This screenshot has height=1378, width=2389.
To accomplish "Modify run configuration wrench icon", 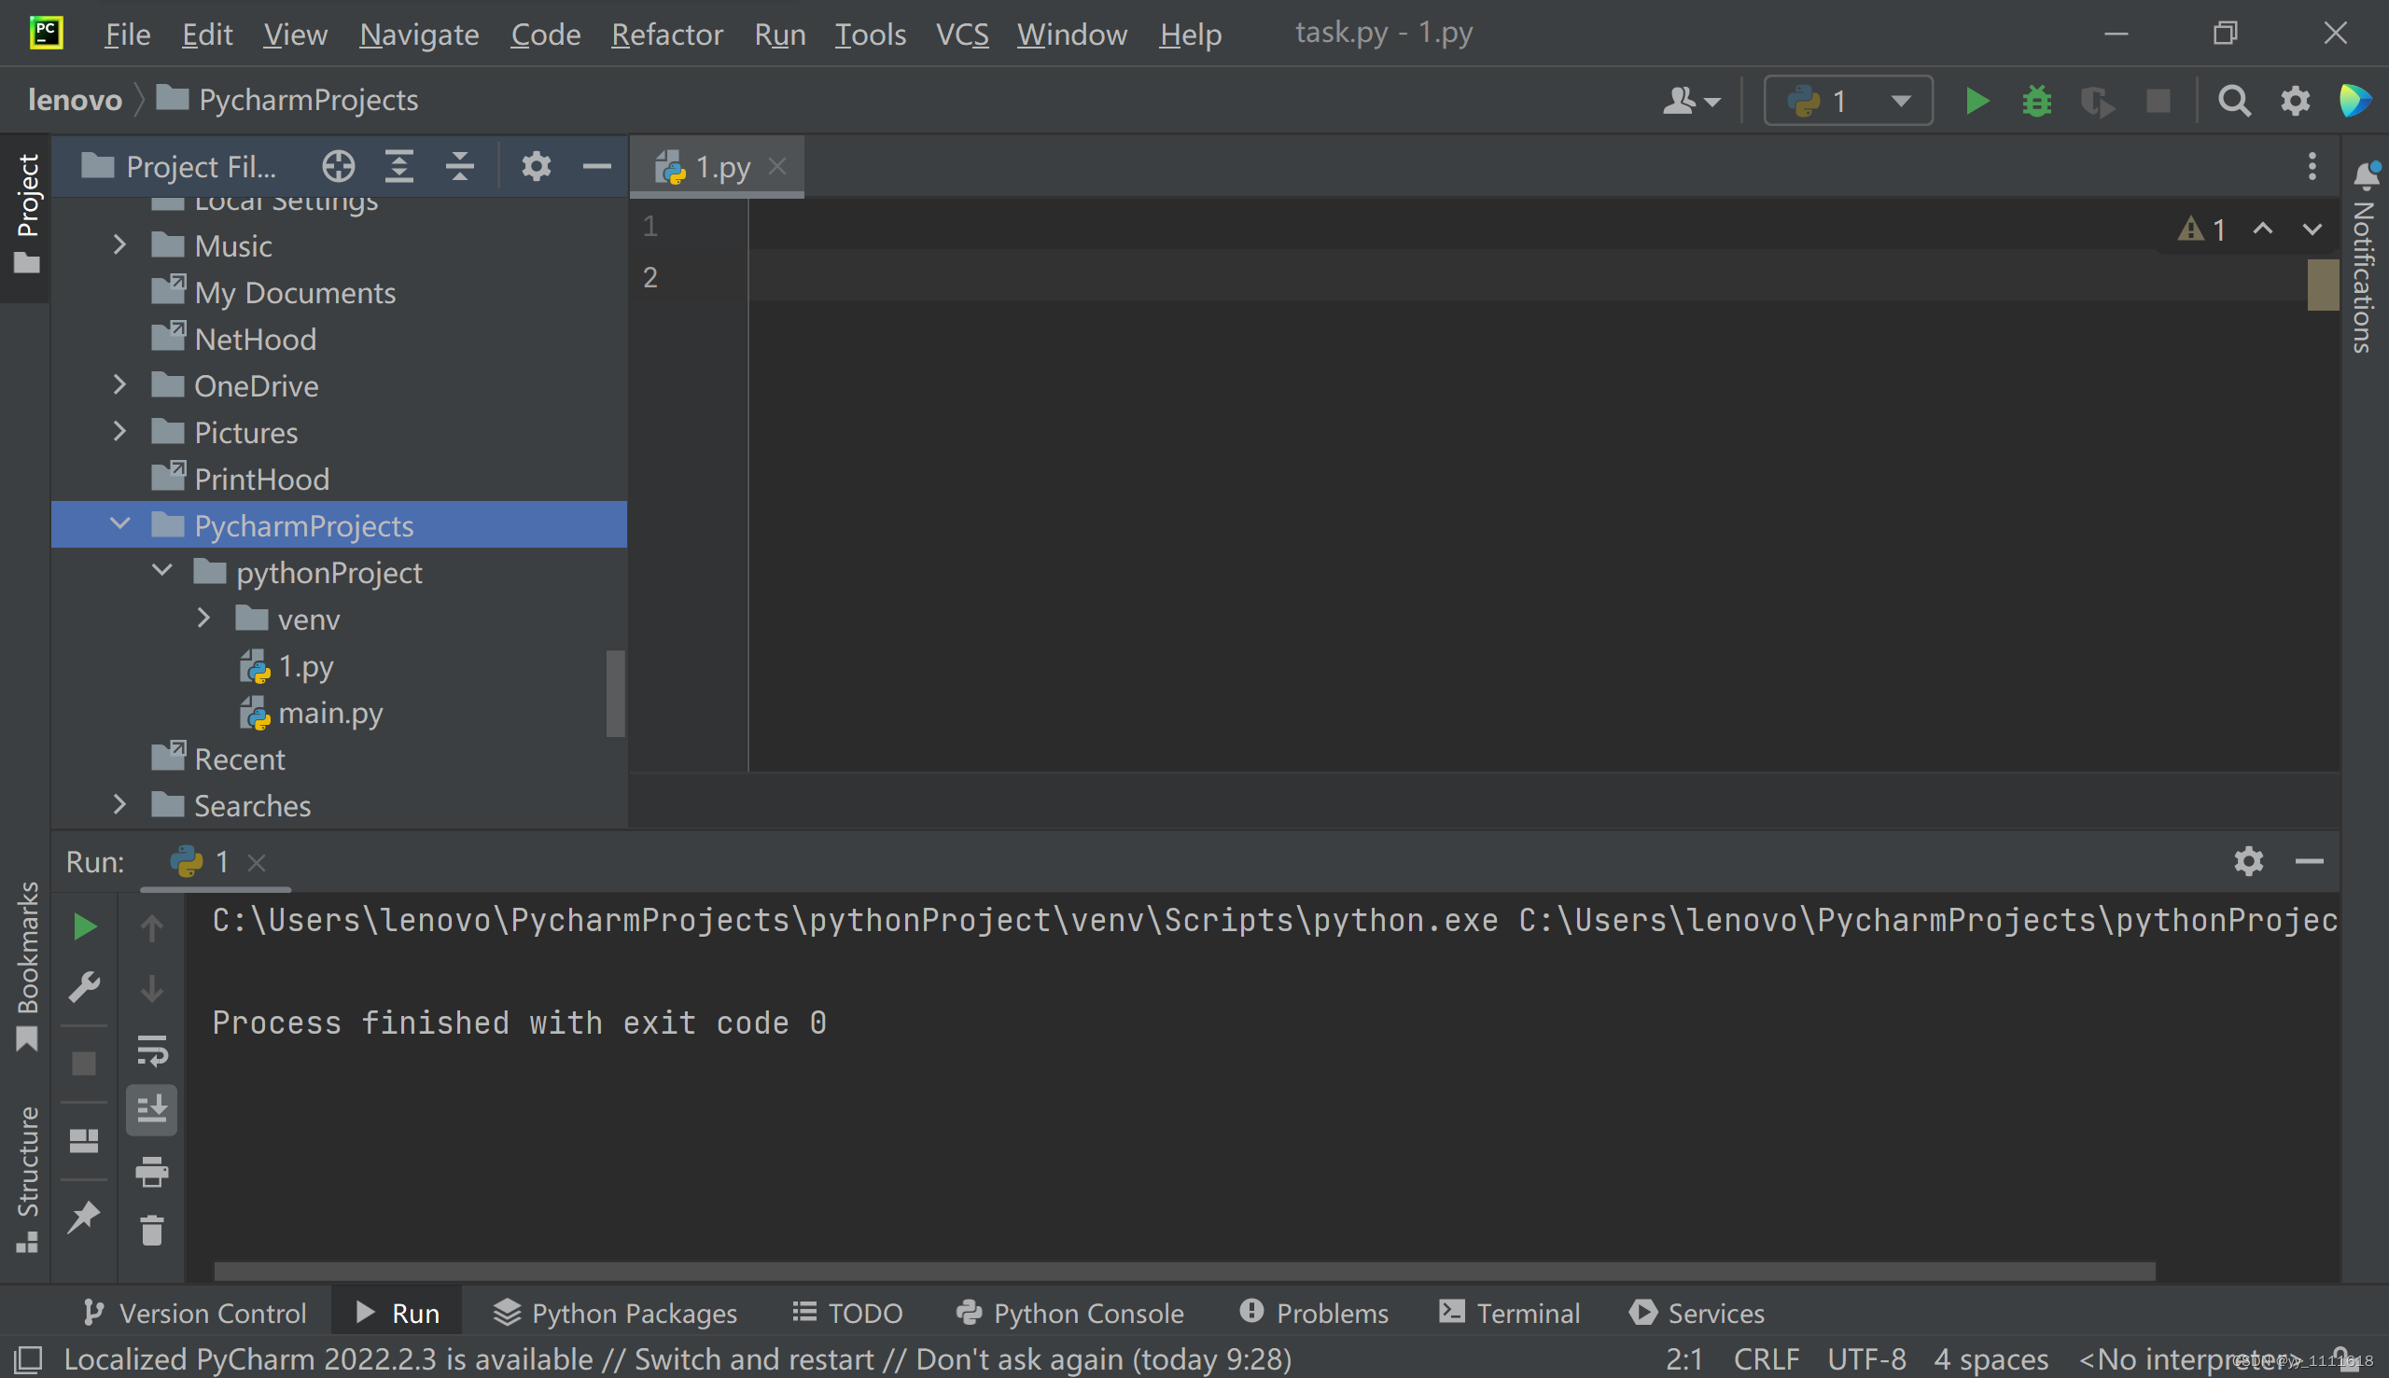I will pos(84,988).
